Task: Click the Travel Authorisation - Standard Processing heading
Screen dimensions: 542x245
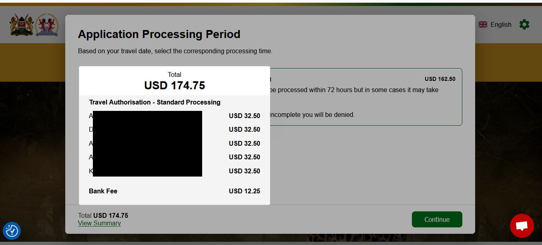Action: click(155, 102)
